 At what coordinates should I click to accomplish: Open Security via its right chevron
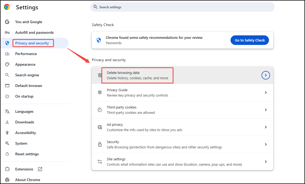(x=266, y=144)
